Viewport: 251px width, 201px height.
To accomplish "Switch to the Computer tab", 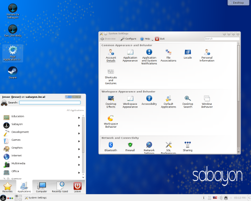I will 41,187.
